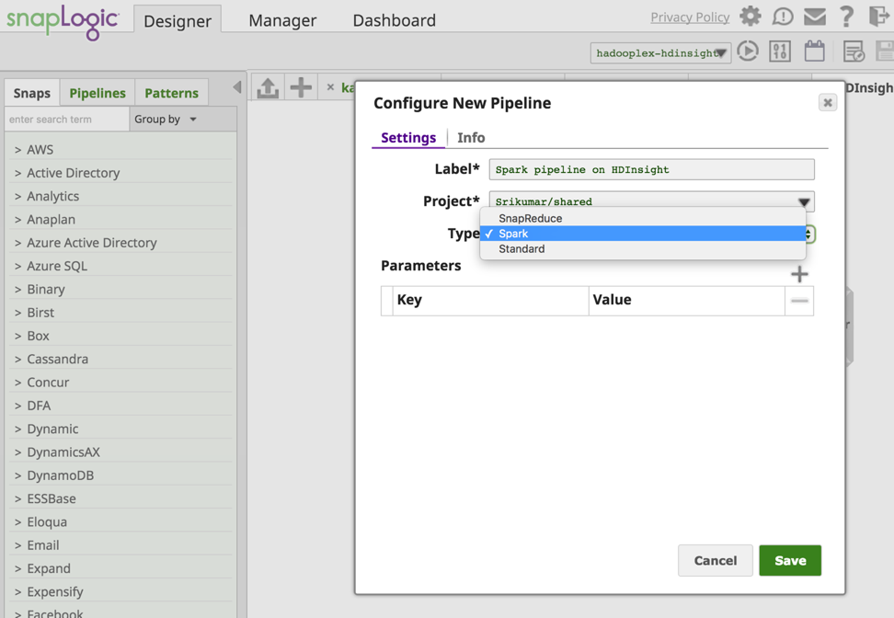
Task: Expand the Concur snap category
Action: pos(120,383)
